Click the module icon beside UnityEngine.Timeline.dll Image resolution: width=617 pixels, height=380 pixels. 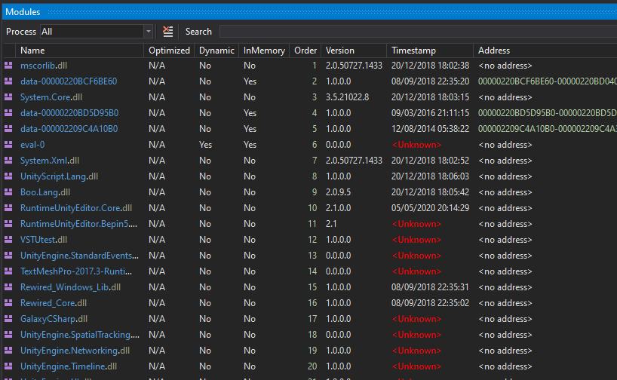(x=8, y=366)
